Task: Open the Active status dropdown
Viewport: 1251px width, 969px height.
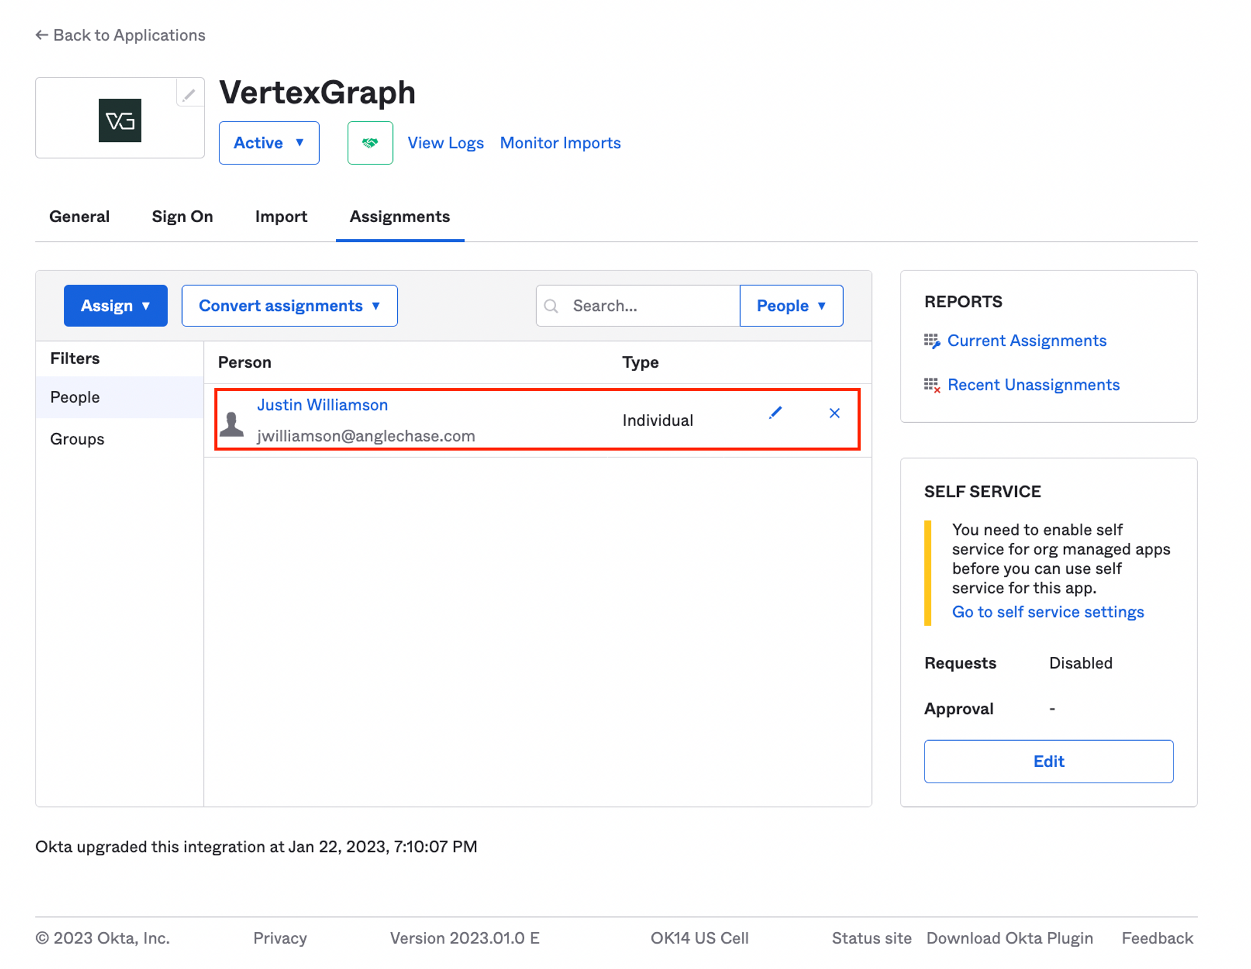Action: pyautogui.click(x=269, y=143)
